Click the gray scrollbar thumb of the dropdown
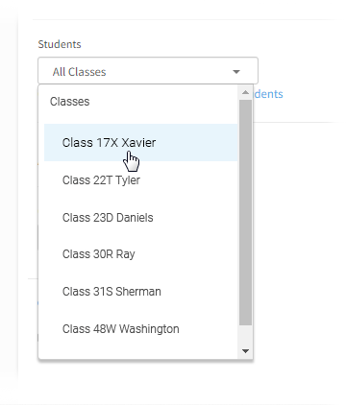Viewport: 346px width, 405px height. (246, 212)
